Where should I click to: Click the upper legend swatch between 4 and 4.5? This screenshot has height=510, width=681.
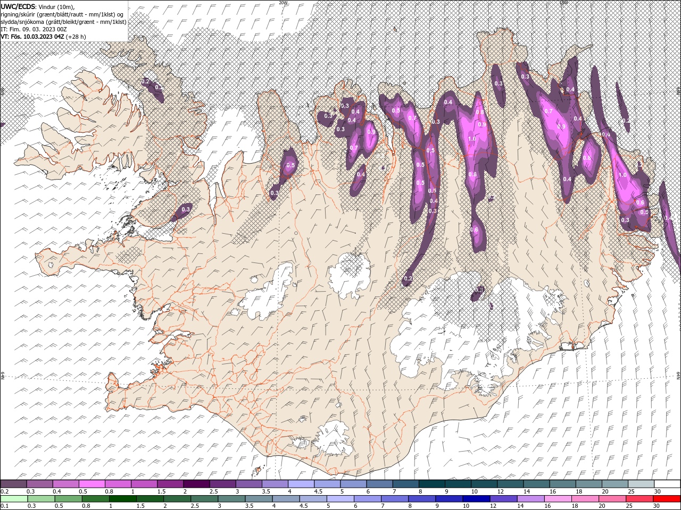click(x=301, y=484)
